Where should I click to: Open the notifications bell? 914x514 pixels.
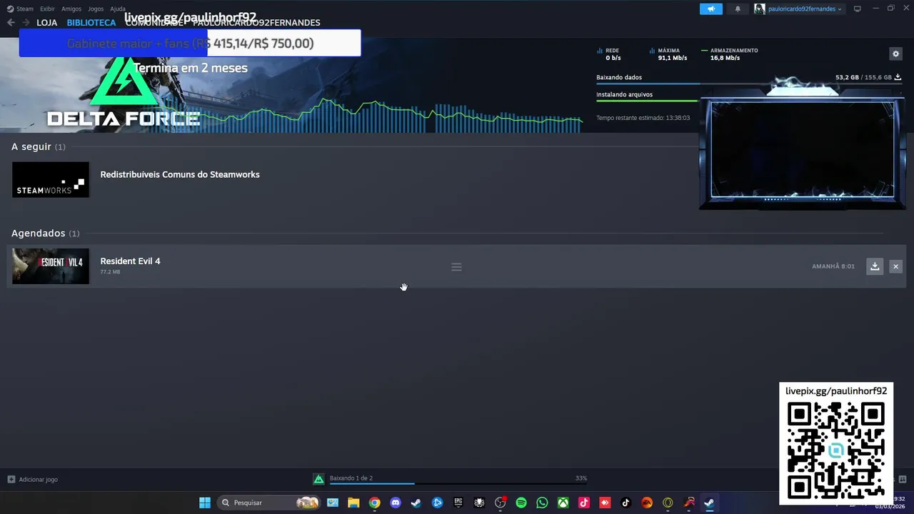738,9
